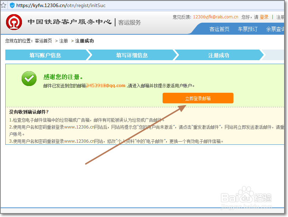Open the 客运首页 breadcrumb link
This screenshot has width=288, height=217.
pos(44,41)
